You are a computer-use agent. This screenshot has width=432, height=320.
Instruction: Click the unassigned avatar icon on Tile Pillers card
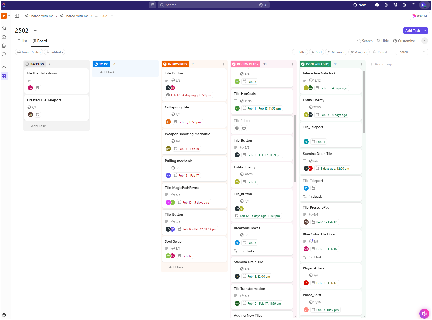[237, 128]
